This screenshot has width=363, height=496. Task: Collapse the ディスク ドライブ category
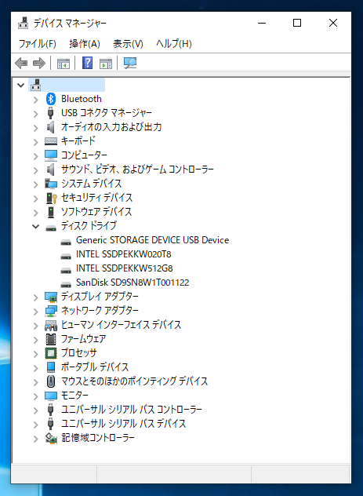pos(36,227)
